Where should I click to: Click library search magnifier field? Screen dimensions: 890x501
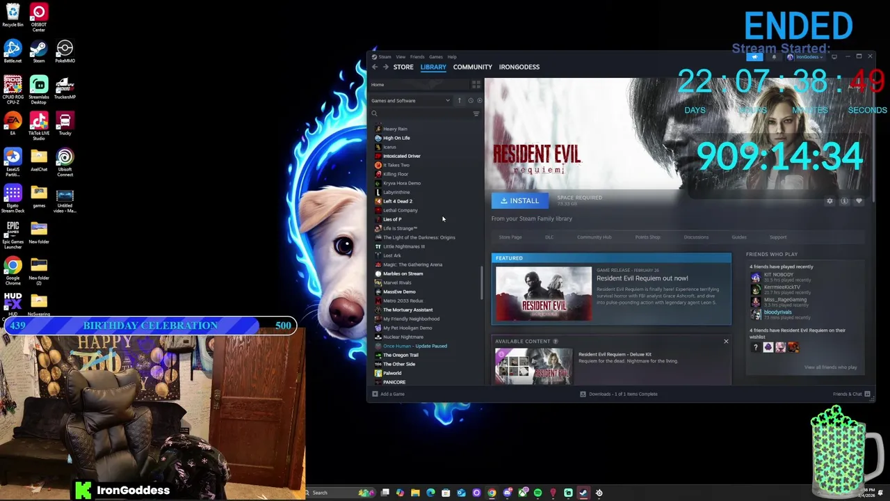tap(421, 113)
